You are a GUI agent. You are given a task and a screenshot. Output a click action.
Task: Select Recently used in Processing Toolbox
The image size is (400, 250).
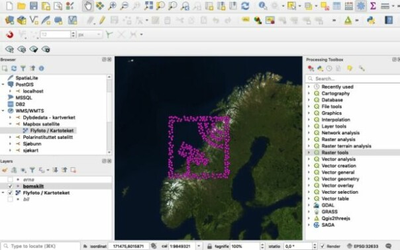coord(337,87)
